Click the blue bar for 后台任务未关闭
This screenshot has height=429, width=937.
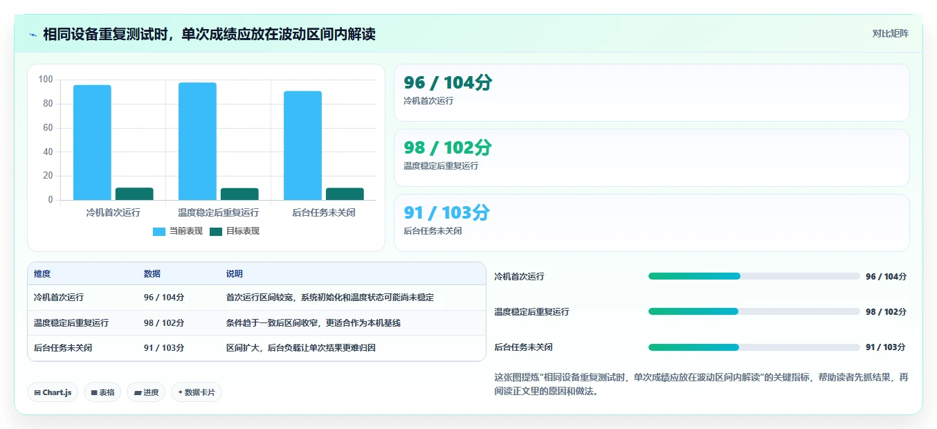(x=302, y=145)
